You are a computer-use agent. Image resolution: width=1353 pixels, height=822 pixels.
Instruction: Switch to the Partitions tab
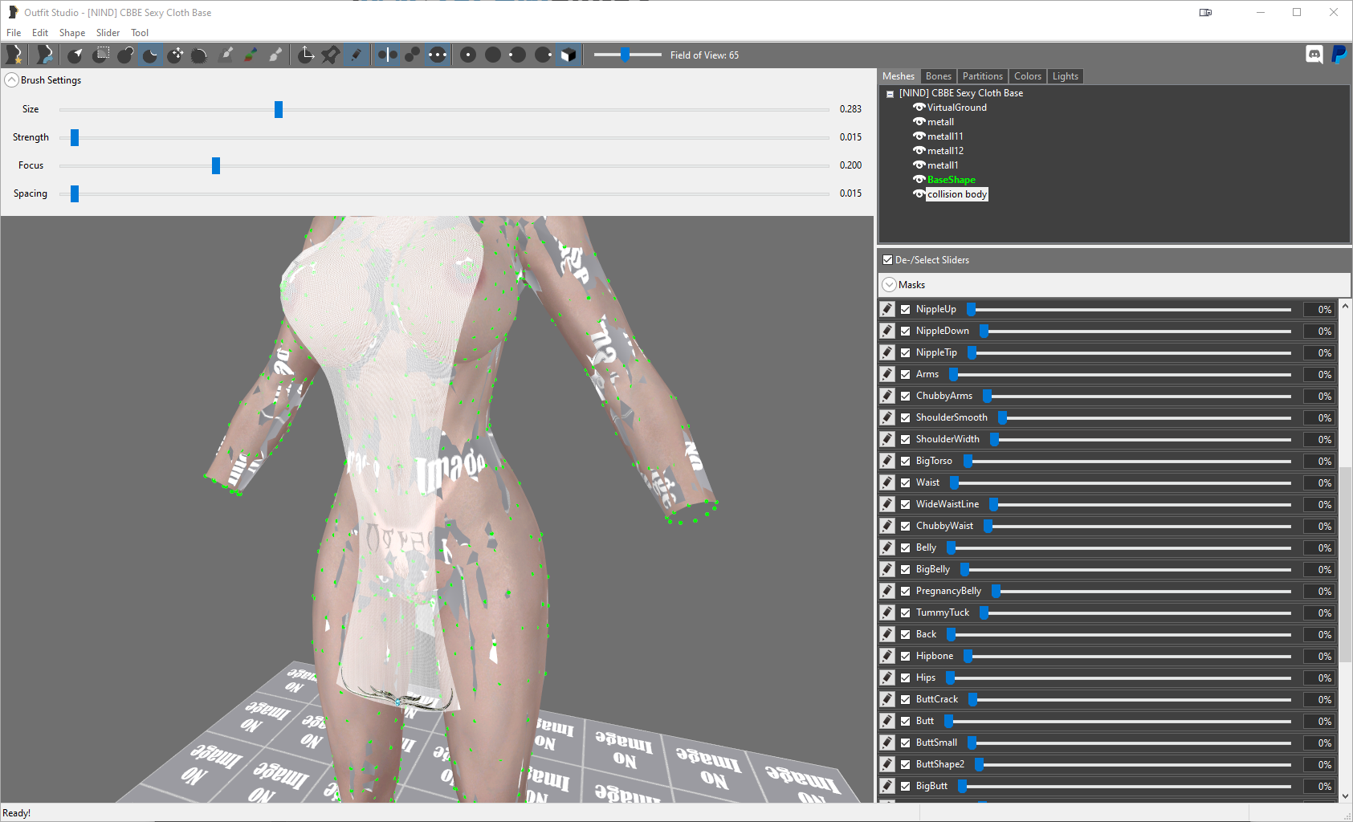click(x=983, y=76)
